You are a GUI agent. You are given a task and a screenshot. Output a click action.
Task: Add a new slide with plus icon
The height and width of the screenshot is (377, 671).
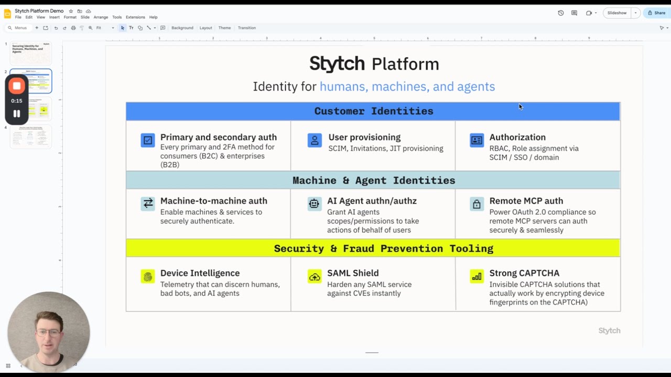click(x=37, y=28)
